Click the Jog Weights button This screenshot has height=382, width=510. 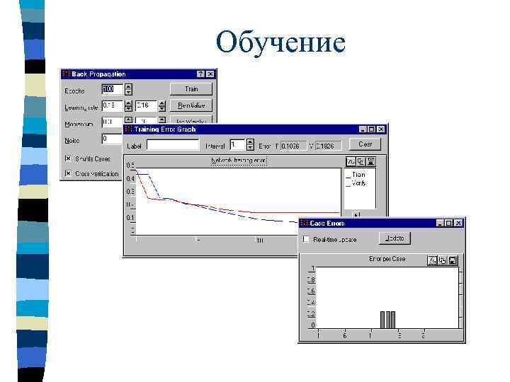[x=191, y=120]
